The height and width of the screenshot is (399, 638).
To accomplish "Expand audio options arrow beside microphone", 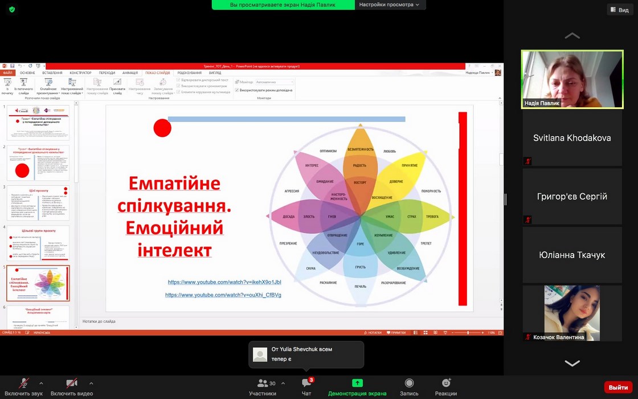I will 41,383.
